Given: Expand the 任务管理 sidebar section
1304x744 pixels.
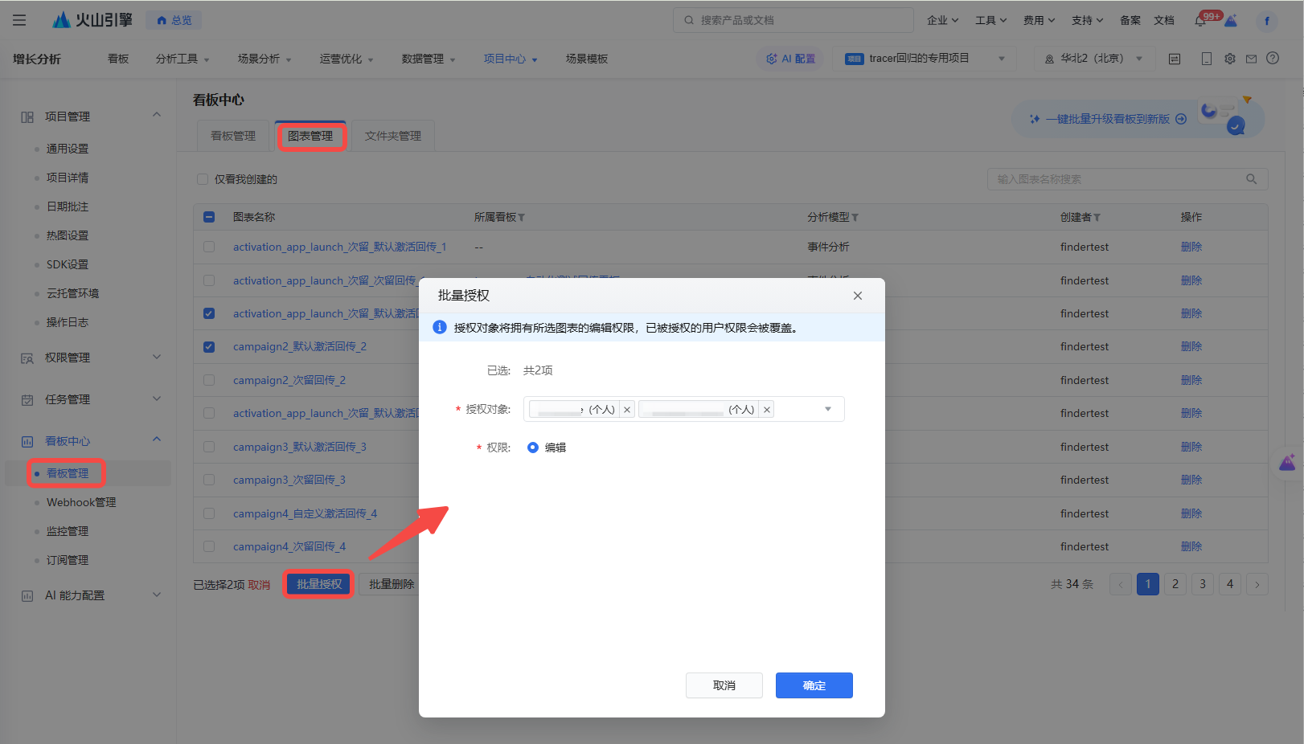Looking at the screenshot, I should pyautogui.click(x=157, y=399).
